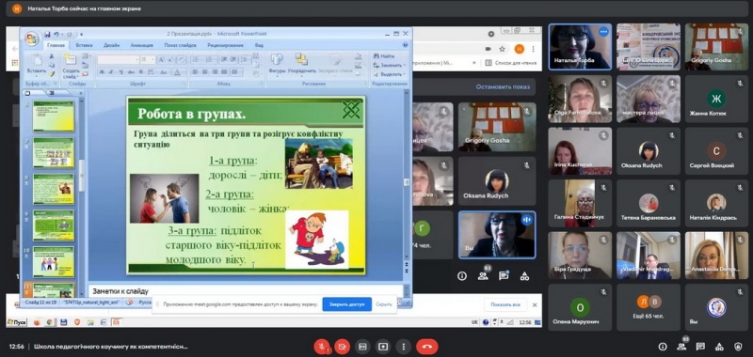Viewport: 753px width, 357px height.
Task: Open Meet chat panel at bottom right
Action: point(700,347)
